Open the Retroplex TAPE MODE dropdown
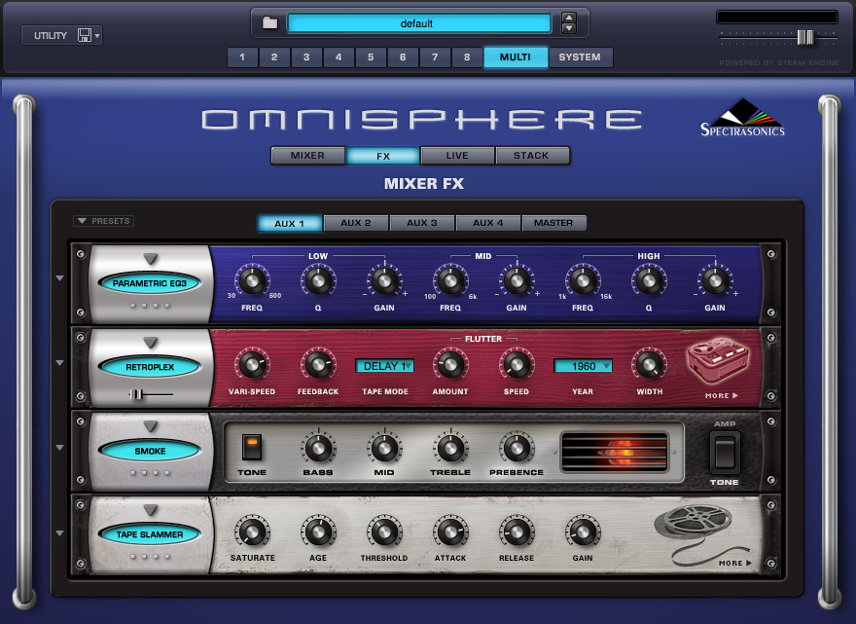Viewport: 856px width, 624px height. pyautogui.click(x=384, y=367)
